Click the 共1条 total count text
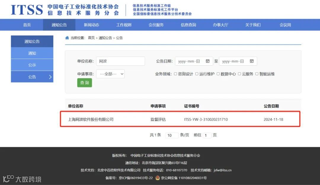Image resolution: width=320 pixels, height=185 pixels. click(x=155, y=135)
